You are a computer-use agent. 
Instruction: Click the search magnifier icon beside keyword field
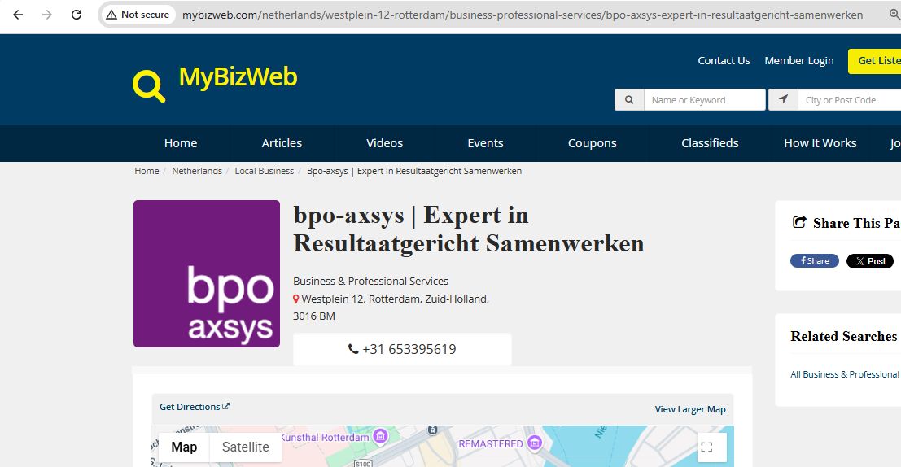click(629, 99)
